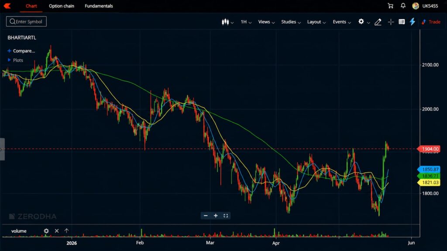Click the Feb date axis label
Screen dimensions: 447x251
[x=140, y=243]
